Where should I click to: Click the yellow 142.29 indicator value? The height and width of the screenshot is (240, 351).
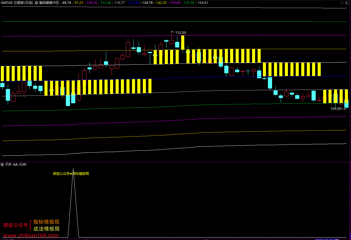[x=161, y=3]
